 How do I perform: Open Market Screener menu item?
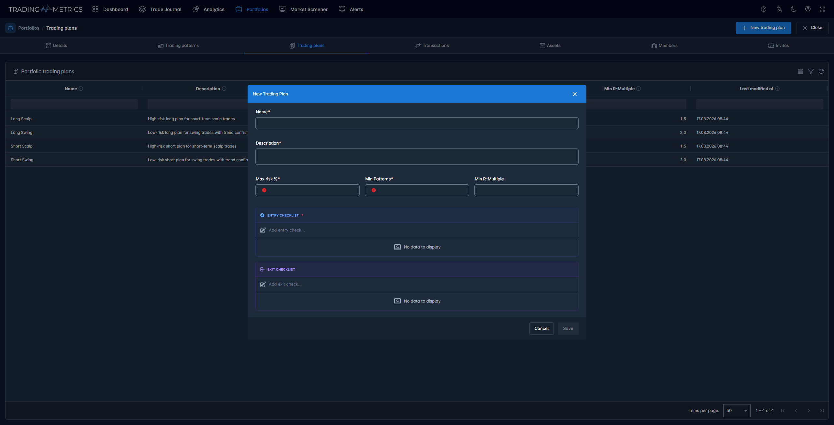303,9
